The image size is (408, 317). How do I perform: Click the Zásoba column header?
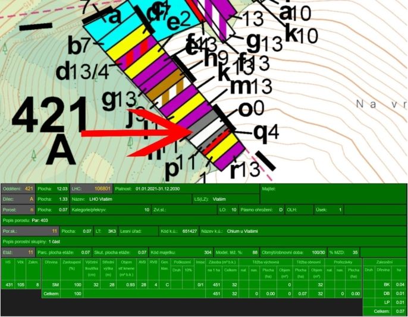[222, 262]
